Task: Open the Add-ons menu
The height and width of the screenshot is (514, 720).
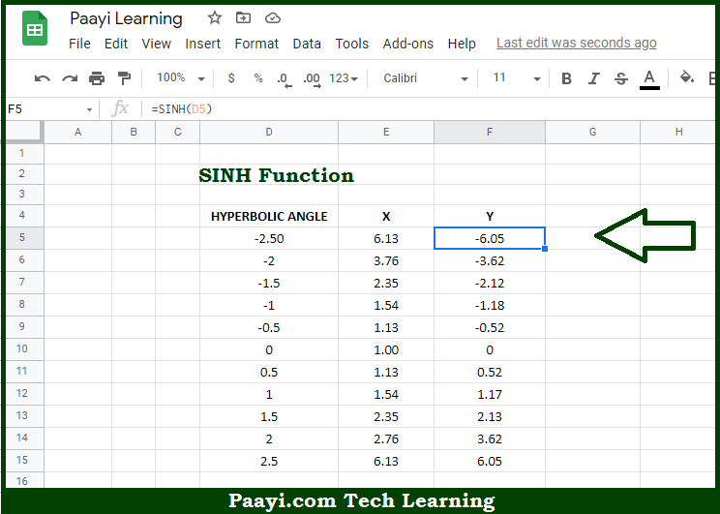Action: coord(407,44)
